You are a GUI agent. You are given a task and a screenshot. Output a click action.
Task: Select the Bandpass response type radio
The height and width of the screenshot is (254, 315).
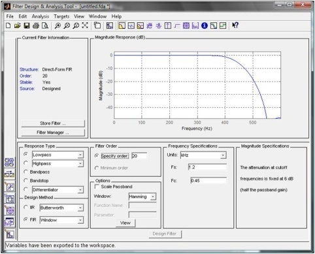click(25, 172)
